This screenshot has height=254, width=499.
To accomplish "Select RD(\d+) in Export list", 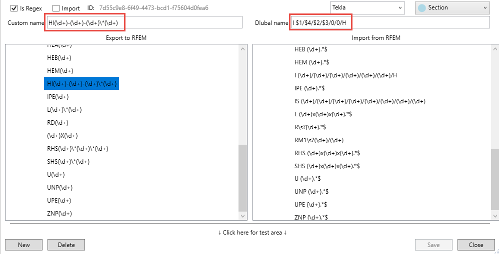I will 57,123.
